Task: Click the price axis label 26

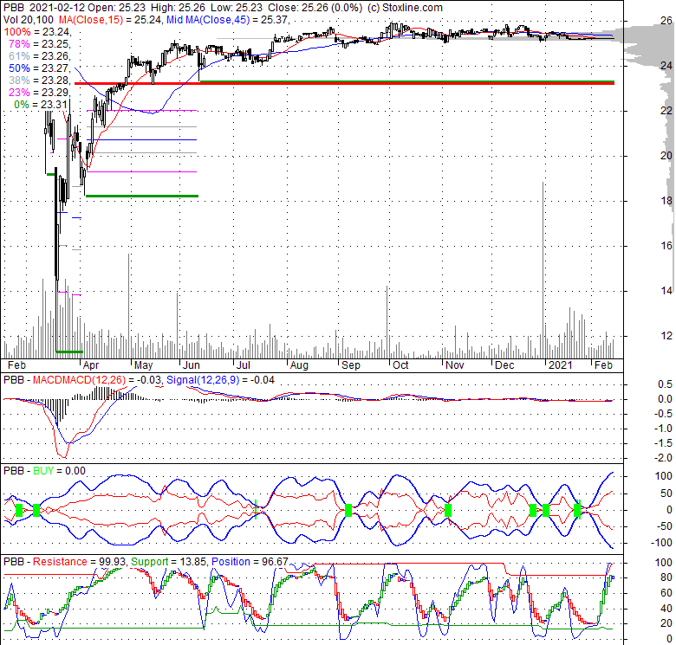Action: 666,20
